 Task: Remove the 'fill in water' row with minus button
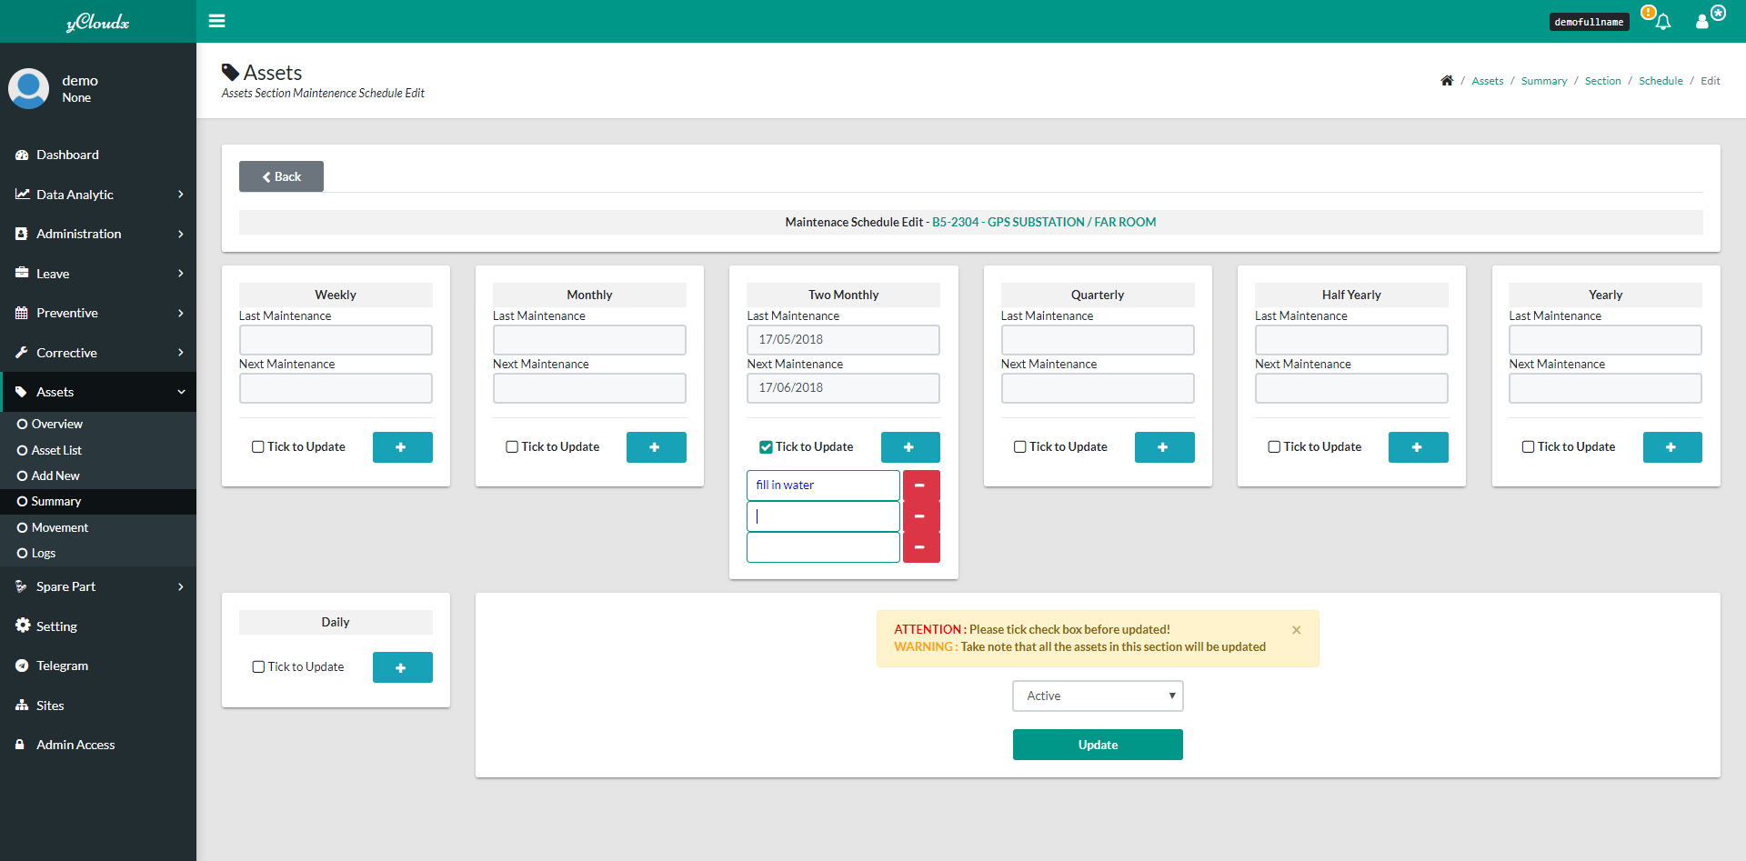click(x=920, y=486)
